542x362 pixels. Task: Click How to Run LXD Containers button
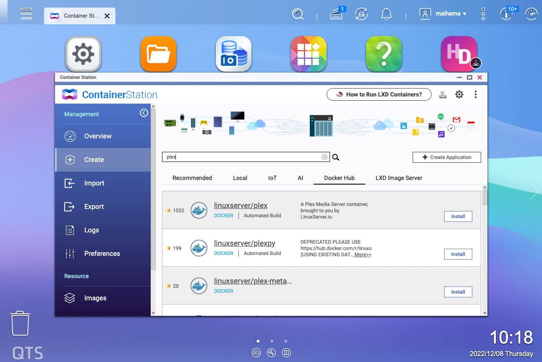coord(379,94)
